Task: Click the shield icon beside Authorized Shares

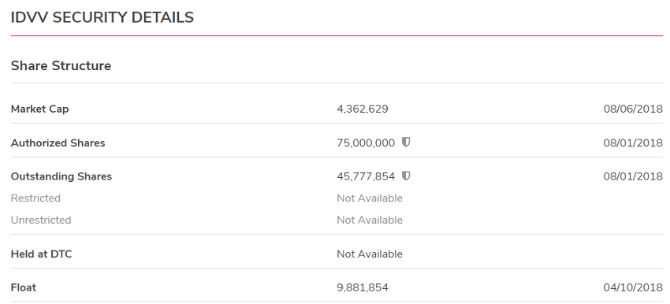Action: click(x=406, y=143)
